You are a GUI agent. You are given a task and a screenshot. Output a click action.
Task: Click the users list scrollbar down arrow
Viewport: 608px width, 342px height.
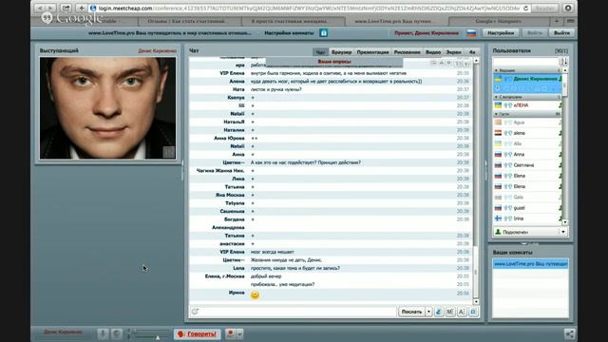(565, 222)
